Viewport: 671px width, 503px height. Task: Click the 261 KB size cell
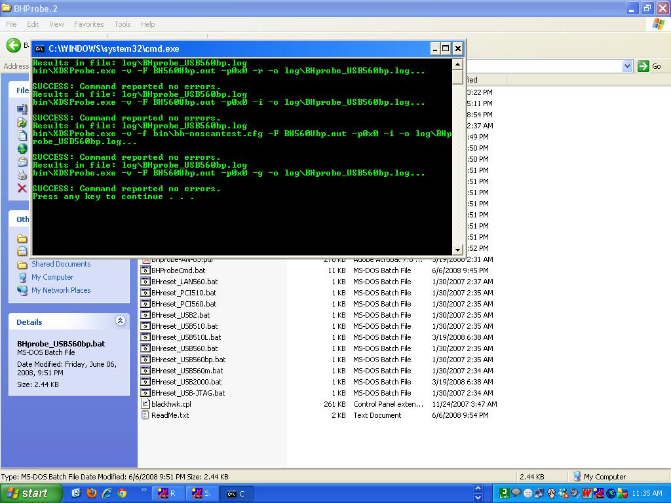point(335,403)
